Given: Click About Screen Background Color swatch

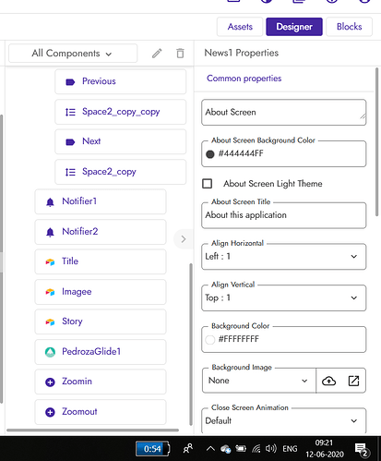Looking at the screenshot, I should [x=210, y=154].
